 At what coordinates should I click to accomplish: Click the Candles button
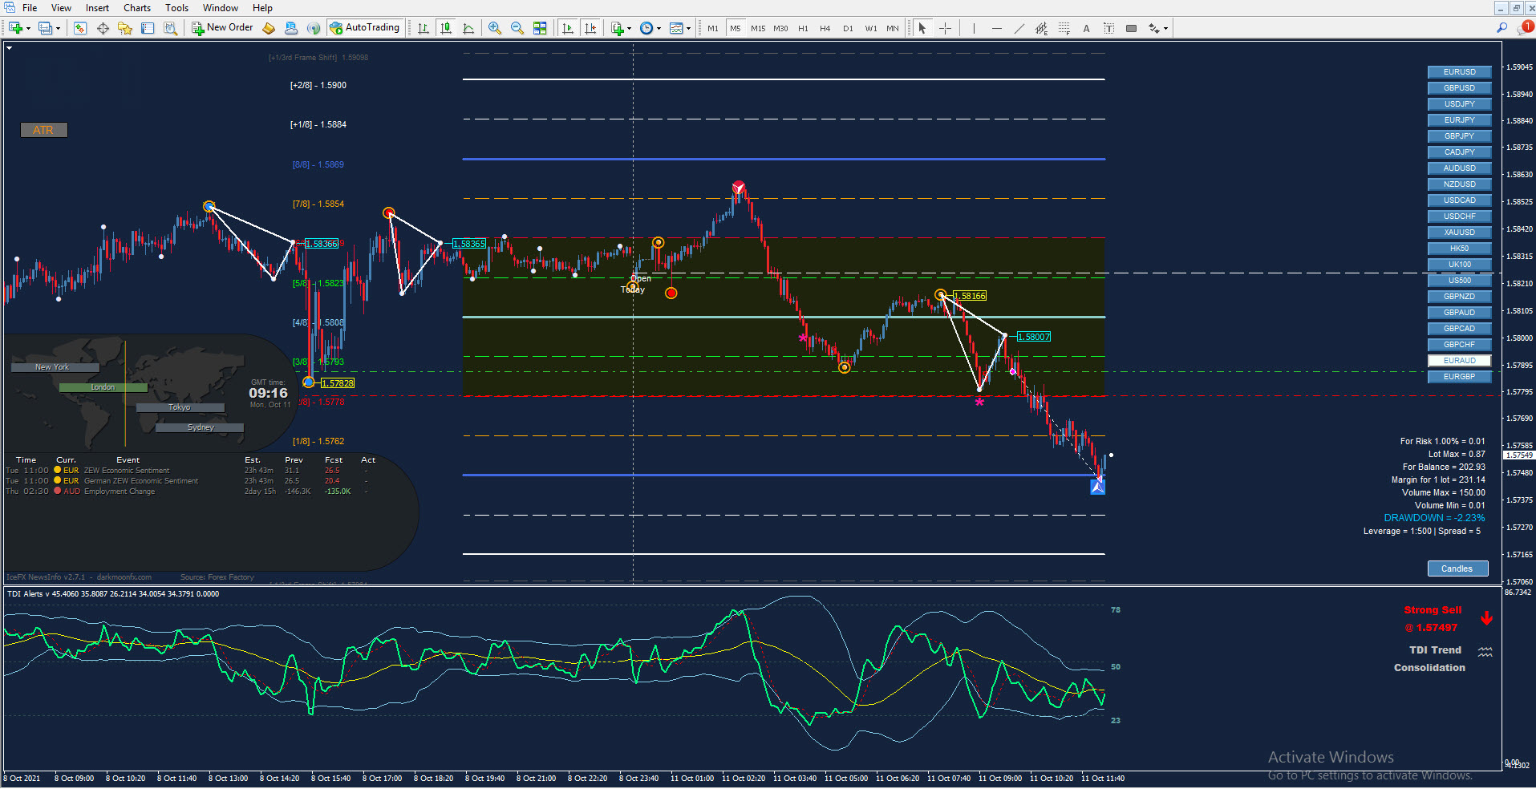(1457, 568)
